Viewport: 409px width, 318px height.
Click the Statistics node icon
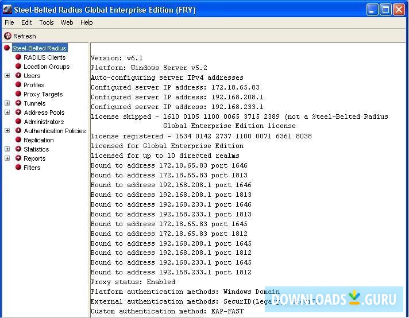coord(18,149)
